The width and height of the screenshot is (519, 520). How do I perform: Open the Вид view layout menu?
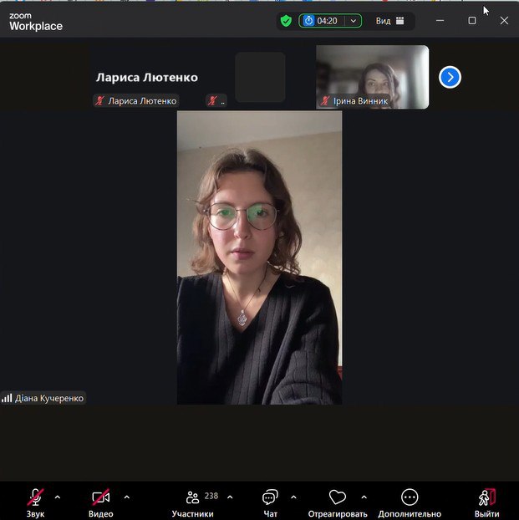390,21
